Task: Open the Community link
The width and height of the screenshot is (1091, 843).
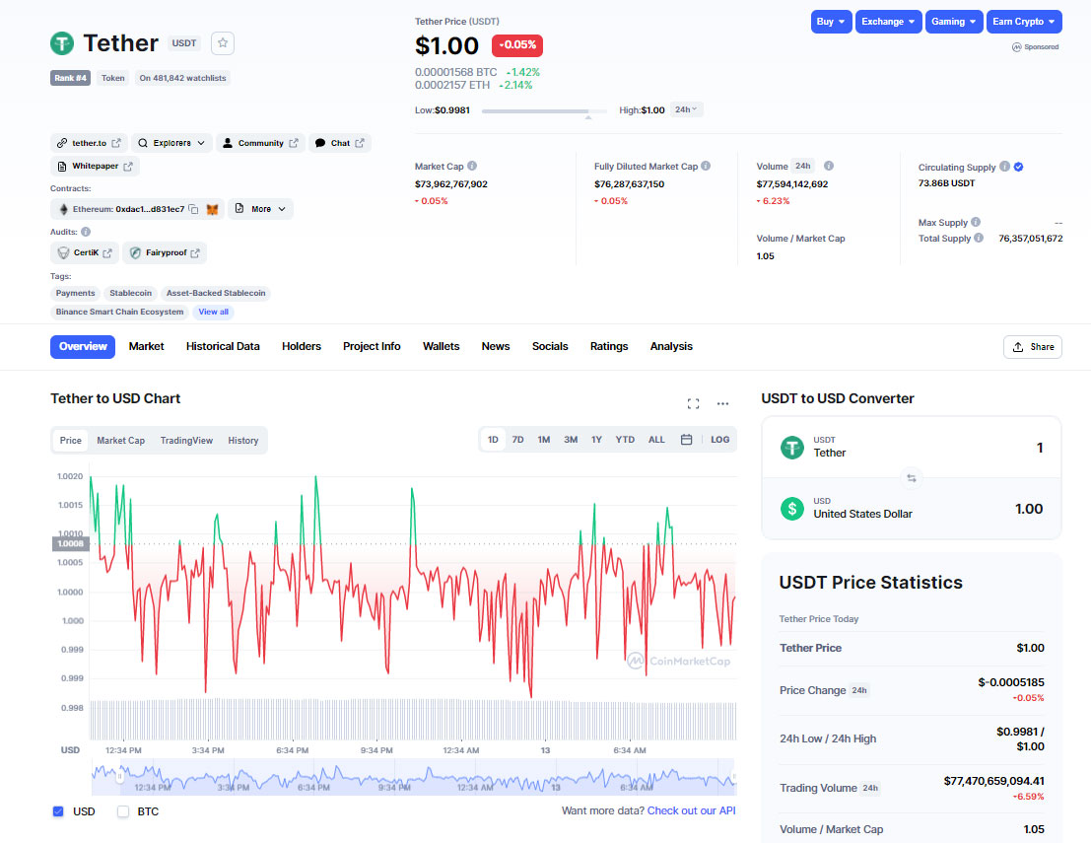Action: click(260, 143)
